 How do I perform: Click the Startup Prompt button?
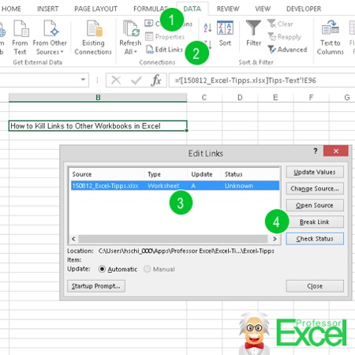[96, 286]
